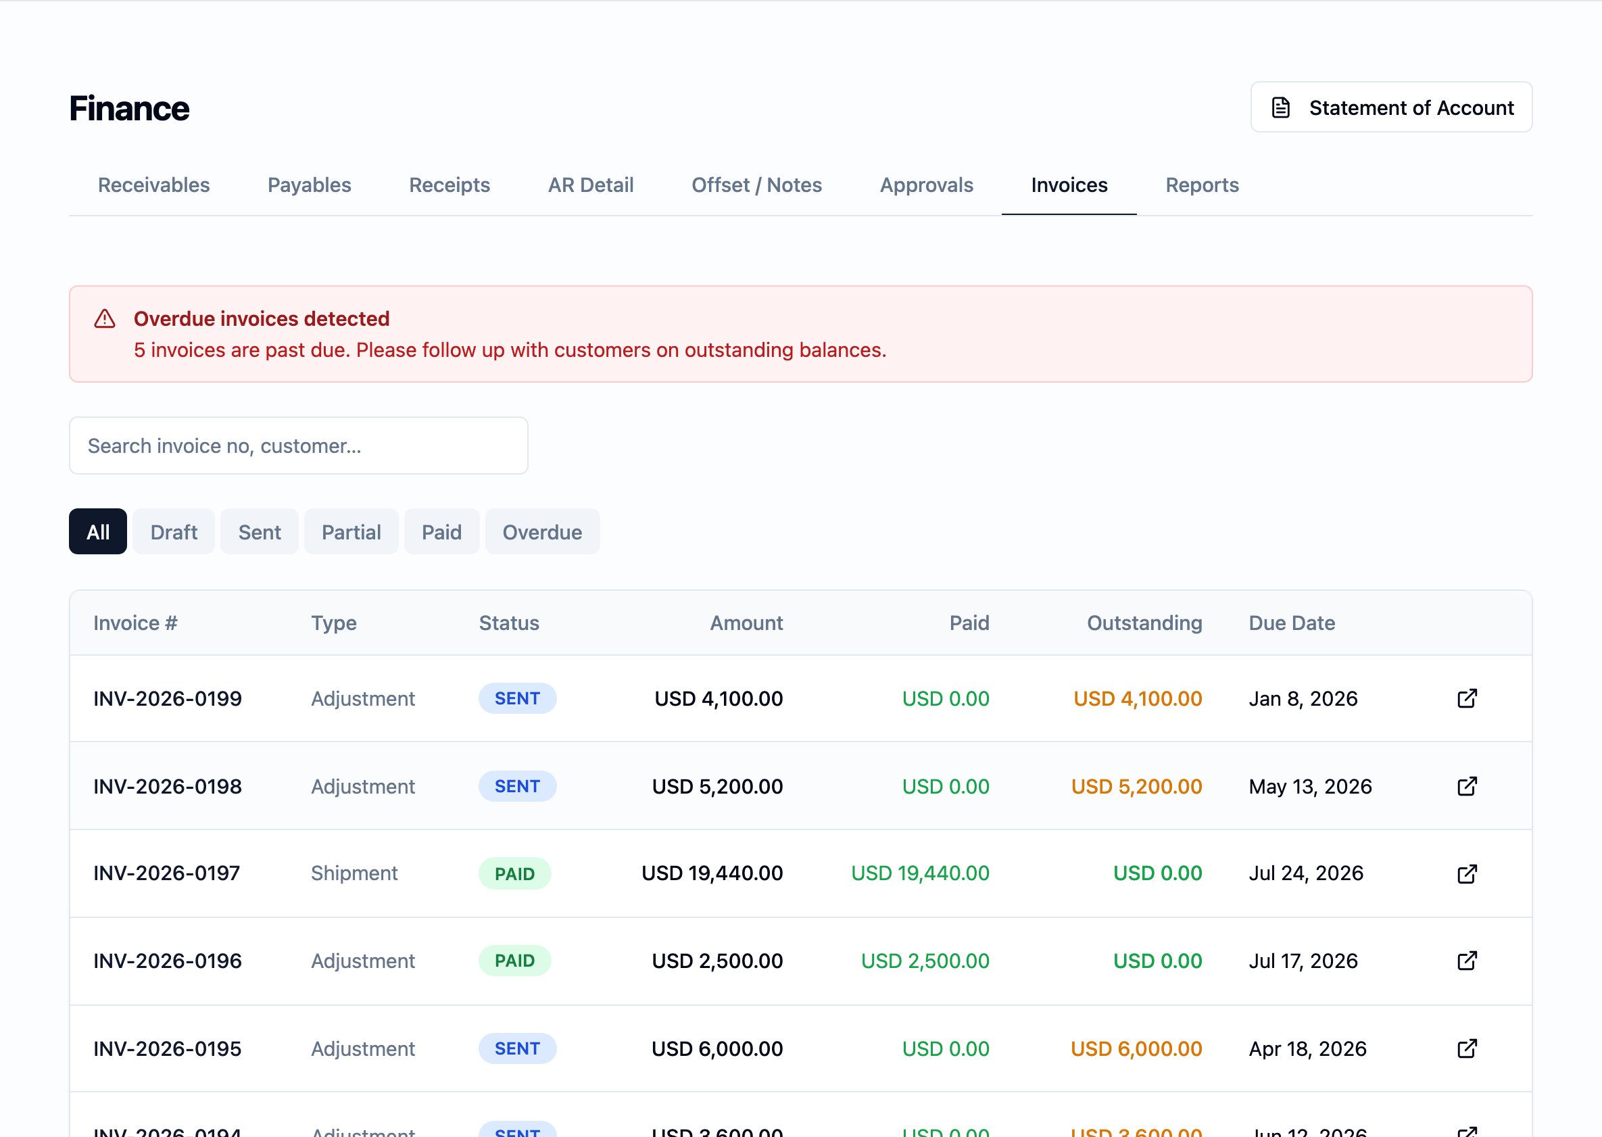Select invoice number INV-2026-0198

point(168,786)
